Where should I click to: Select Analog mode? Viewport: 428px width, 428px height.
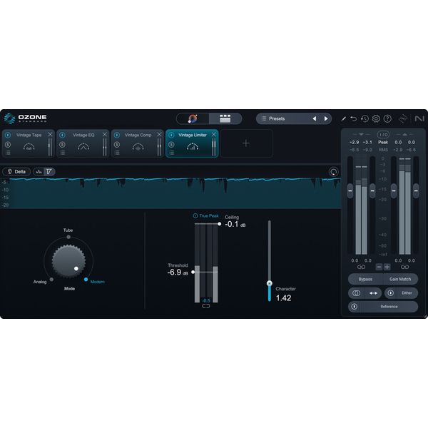(51, 280)
